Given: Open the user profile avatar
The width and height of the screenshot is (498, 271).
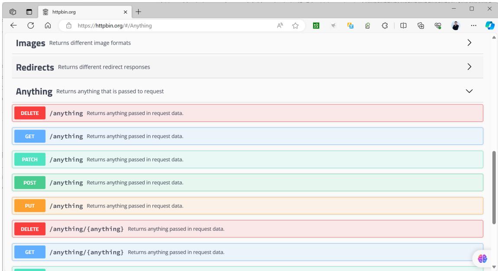Looking at the screenshot, I should click(x=456, y=26).
